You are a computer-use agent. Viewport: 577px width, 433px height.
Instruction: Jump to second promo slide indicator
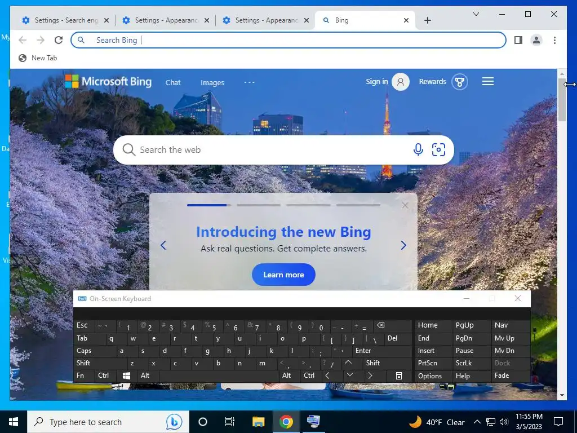point(258,205)
